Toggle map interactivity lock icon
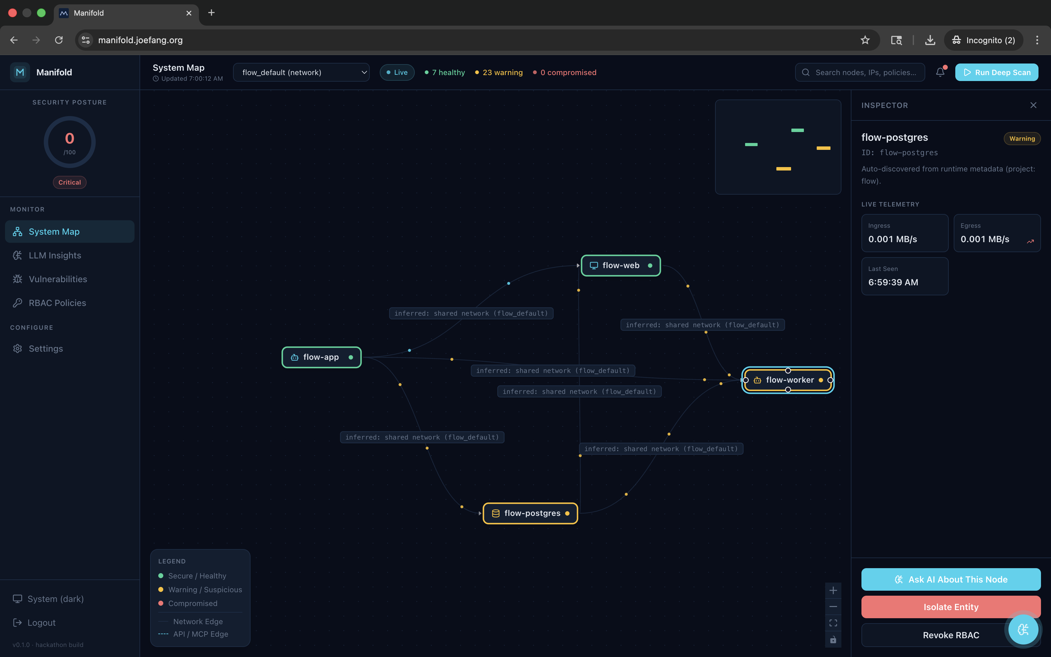Viewport: 1051px width, 657px height. [x=833, y=639]
